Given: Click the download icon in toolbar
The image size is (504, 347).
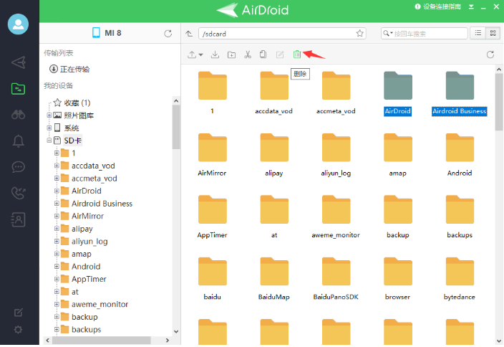Looking at the screenshot, I should coord(215,54).
